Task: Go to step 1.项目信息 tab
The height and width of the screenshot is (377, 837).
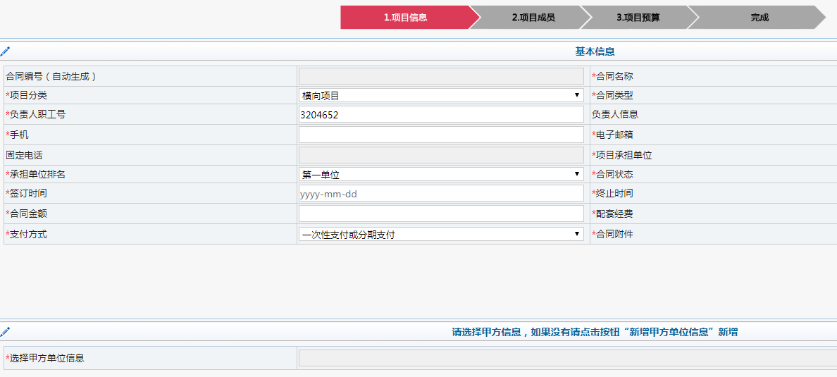Action: click(405, 18)
